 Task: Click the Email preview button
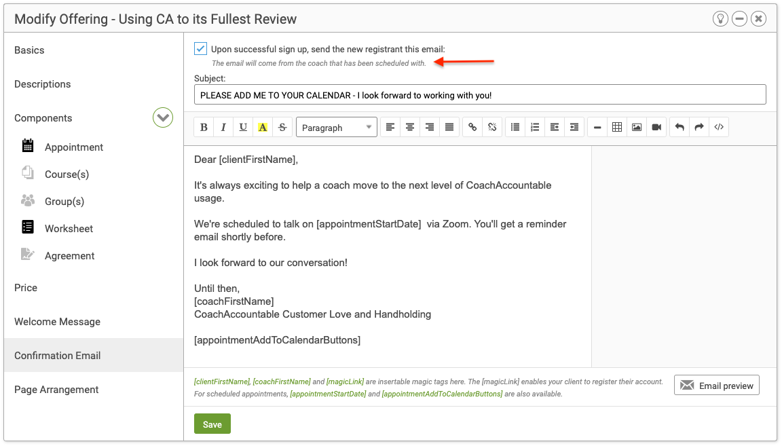717,386
